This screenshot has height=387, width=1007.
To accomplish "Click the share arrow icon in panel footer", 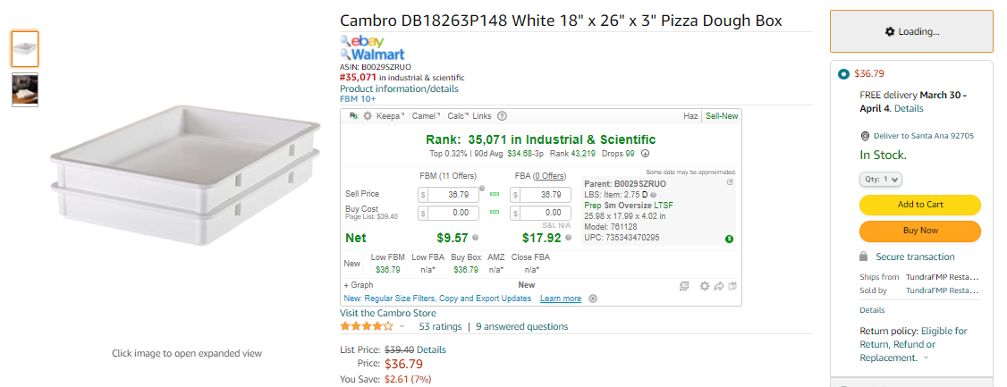I will coord(719,286).
